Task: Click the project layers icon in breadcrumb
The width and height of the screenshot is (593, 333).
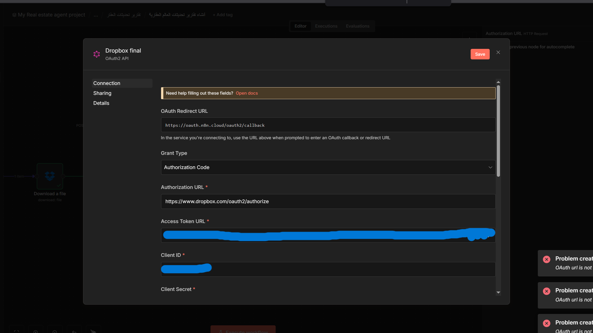Action: 14,15
